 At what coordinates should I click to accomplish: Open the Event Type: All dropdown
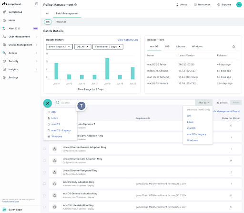59,47
